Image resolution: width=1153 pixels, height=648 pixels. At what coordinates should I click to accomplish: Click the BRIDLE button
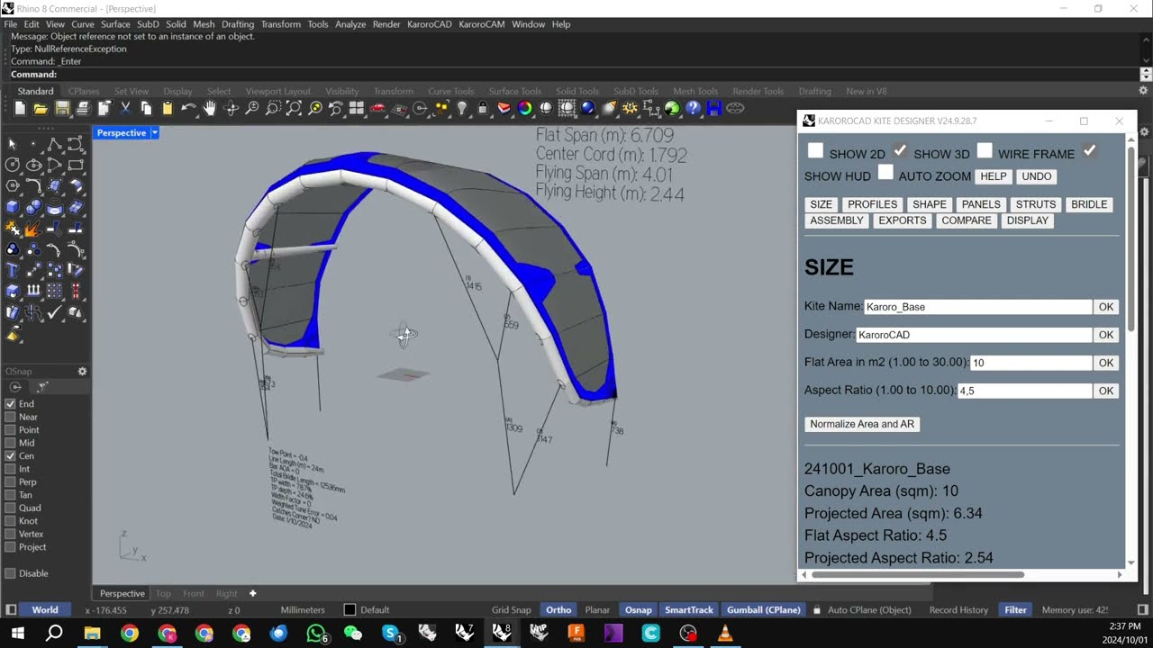tap(1089, 204)
